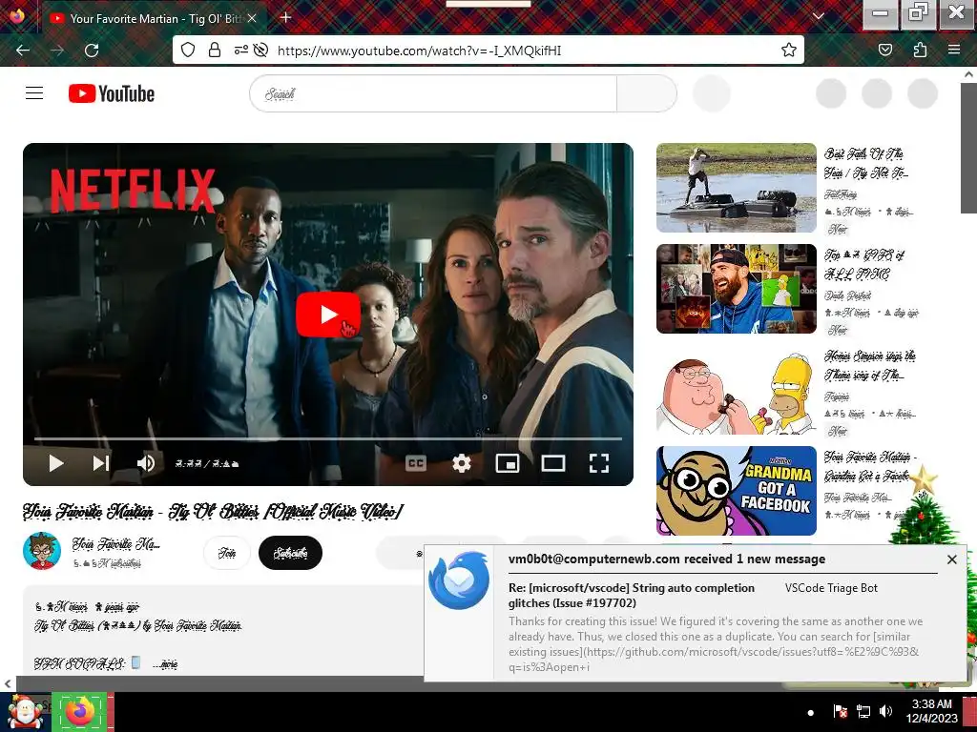The width and height of the screenshot is (977, 732).
Task: Click the Firefox back arrow button
Action: coord(23,51)
